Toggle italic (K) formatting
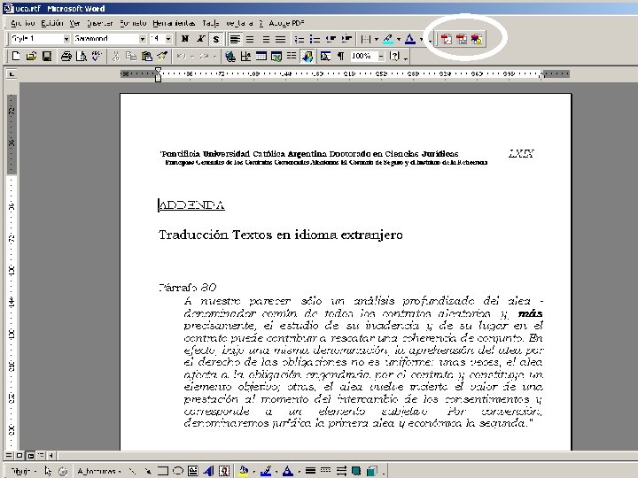Screen dimensions: 638x478 coord(200,39)
